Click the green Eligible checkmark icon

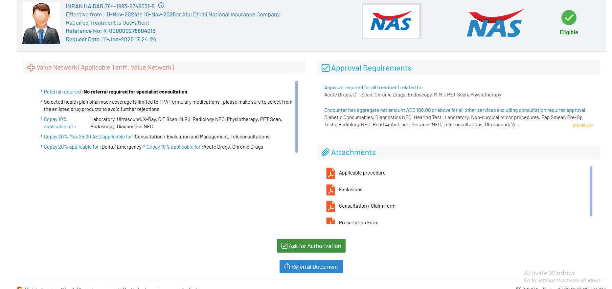click(569, 18)
